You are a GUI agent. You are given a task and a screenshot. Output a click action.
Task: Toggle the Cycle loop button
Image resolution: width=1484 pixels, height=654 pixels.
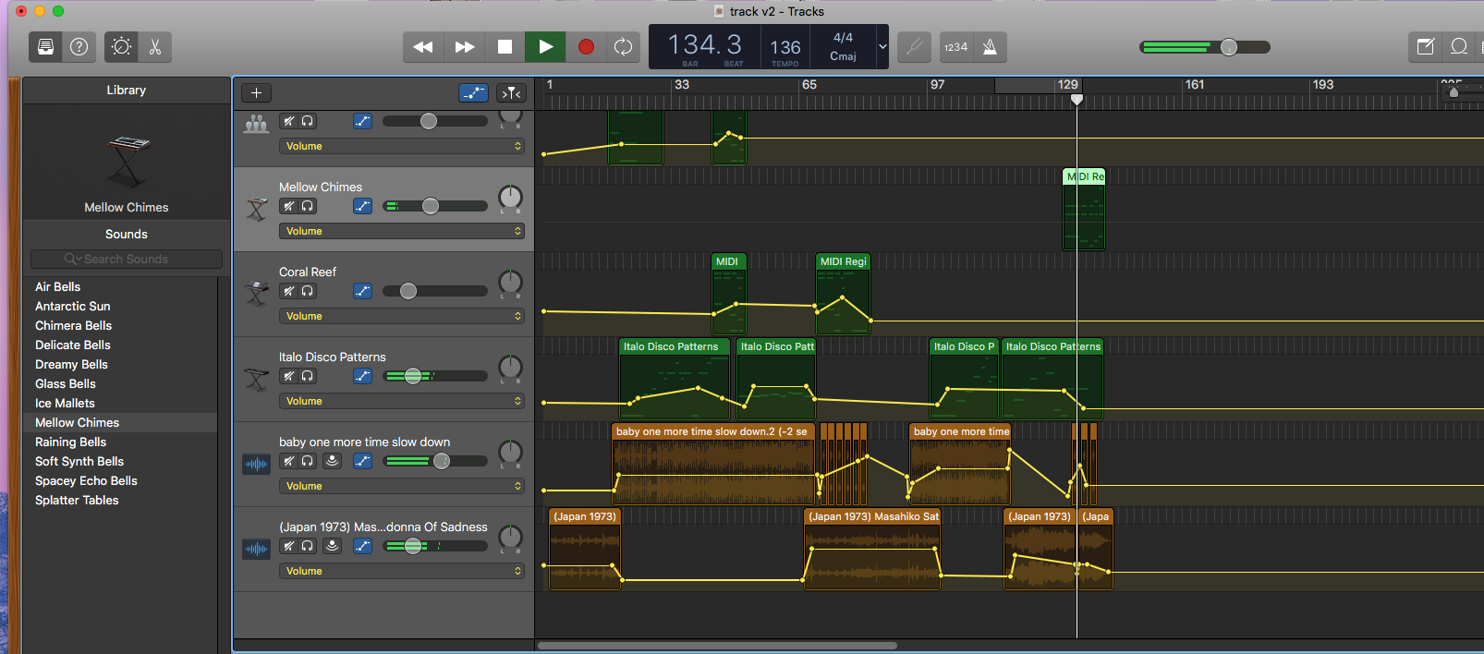point(624,47)
